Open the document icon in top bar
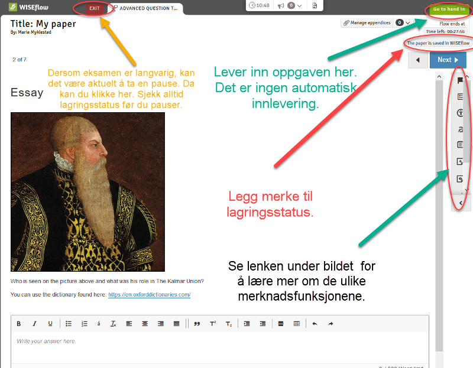This screenshot has height=368, width=473. (x=315, y=5)
